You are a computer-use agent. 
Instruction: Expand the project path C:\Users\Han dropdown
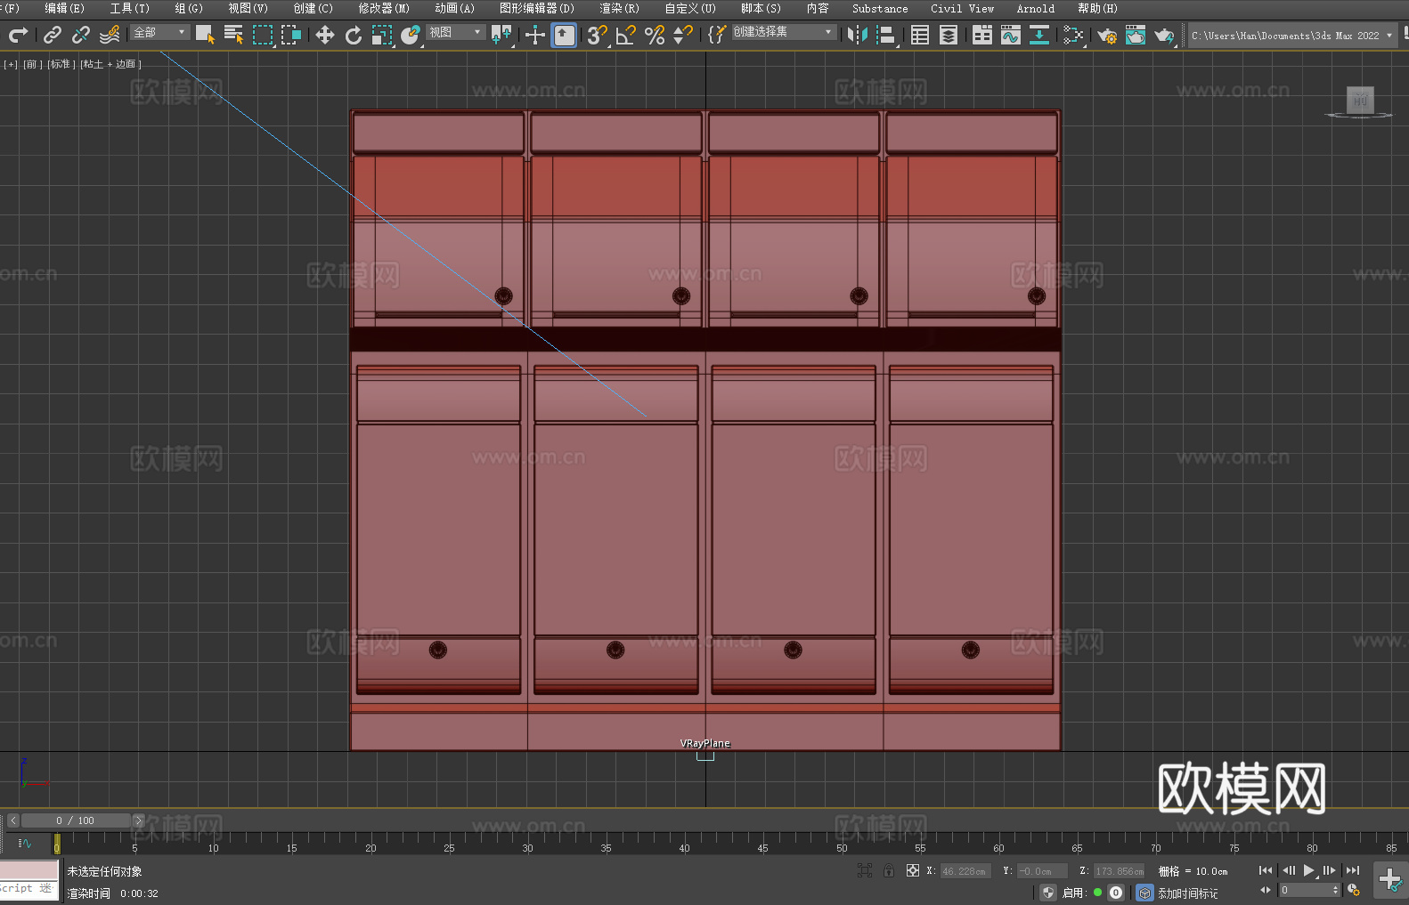point(1292,36)
